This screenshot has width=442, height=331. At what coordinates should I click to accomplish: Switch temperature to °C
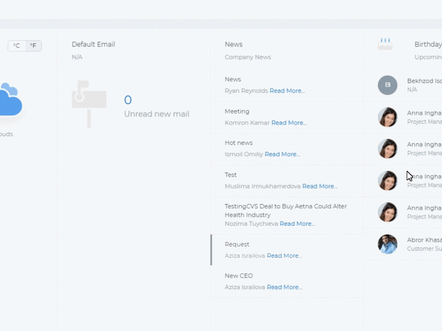click(17, 46)
